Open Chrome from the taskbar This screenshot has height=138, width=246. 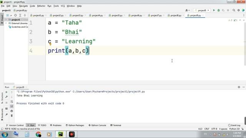click(x=38, y=135)
